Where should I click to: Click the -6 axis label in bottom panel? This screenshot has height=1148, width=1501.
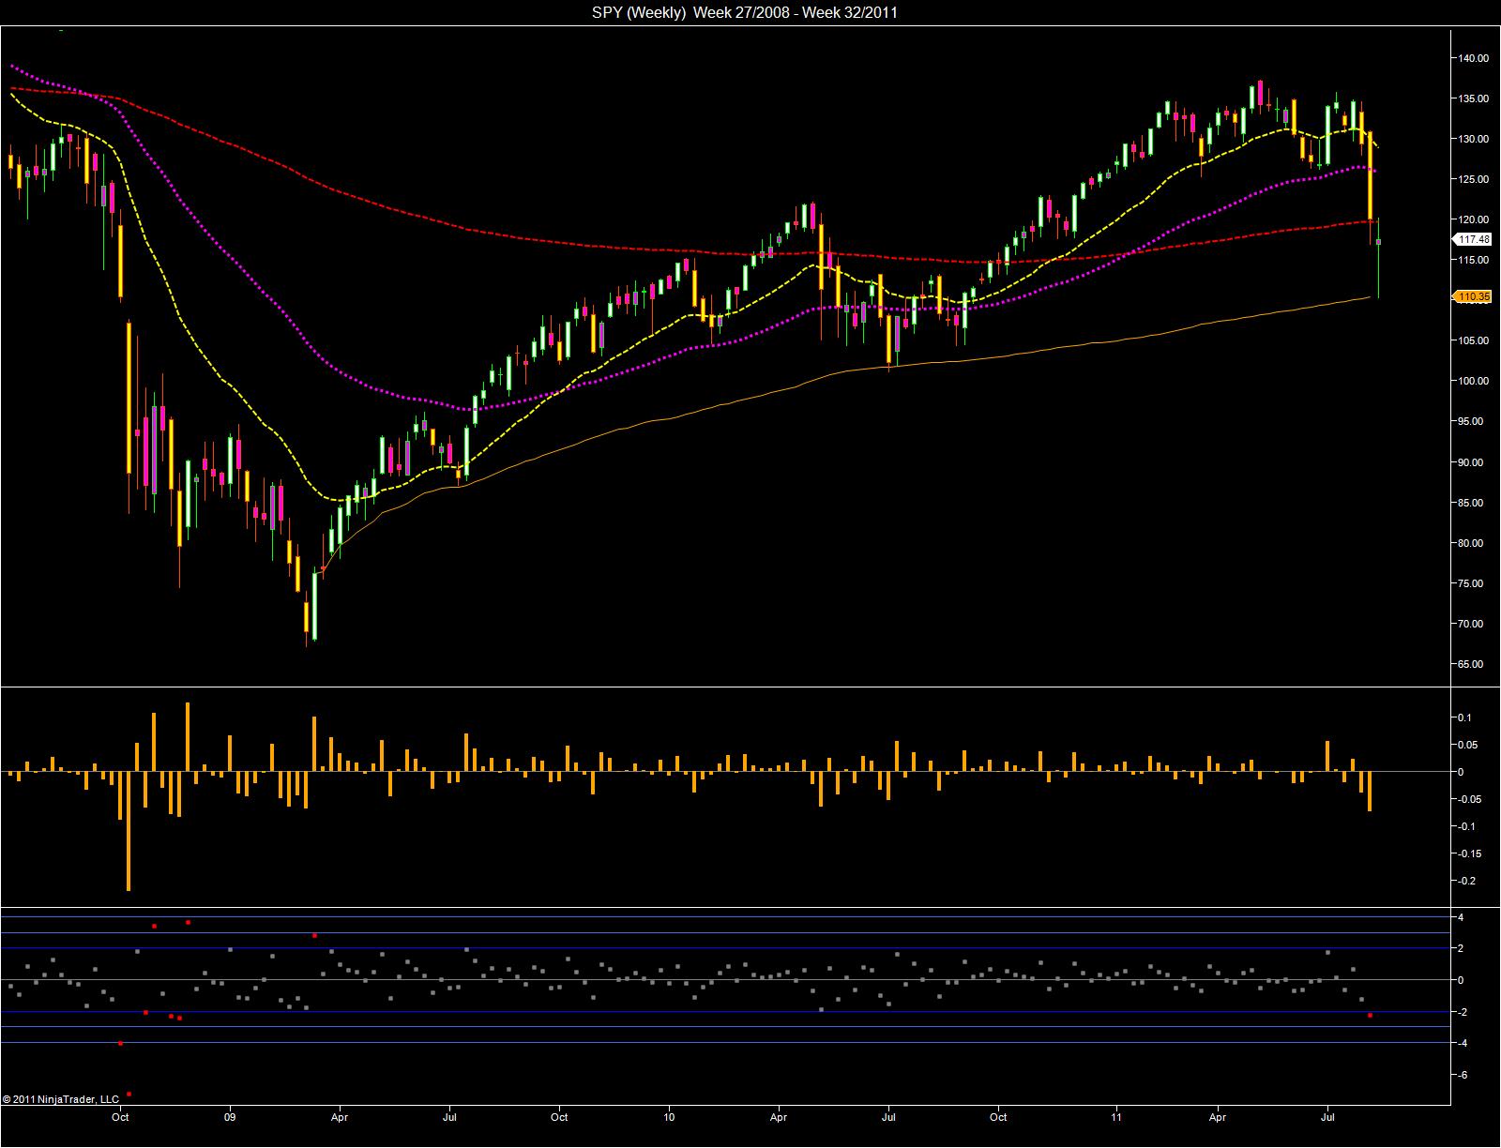[1462, 1075]
